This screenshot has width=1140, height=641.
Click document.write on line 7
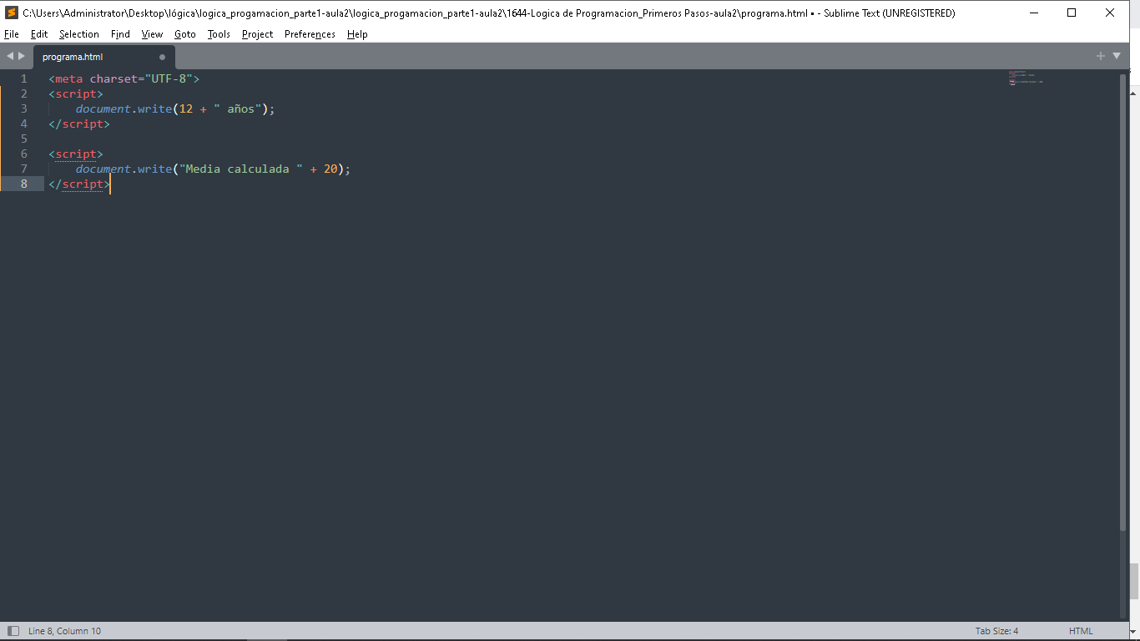124,169
